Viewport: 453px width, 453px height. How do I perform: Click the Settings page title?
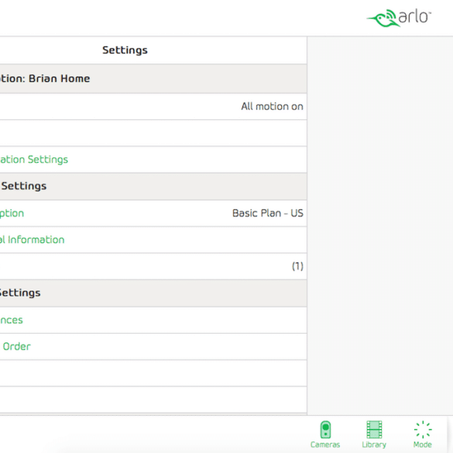click(x=125, y=50)
